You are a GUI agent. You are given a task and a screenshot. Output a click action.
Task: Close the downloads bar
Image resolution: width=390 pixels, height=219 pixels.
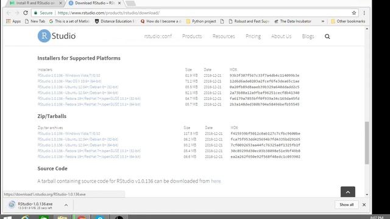[364, 205]
